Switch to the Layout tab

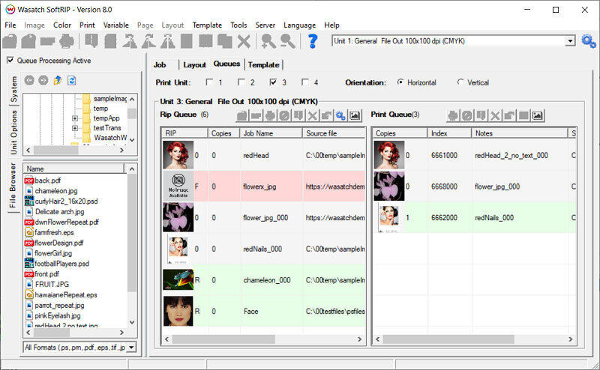coord(194,65)
